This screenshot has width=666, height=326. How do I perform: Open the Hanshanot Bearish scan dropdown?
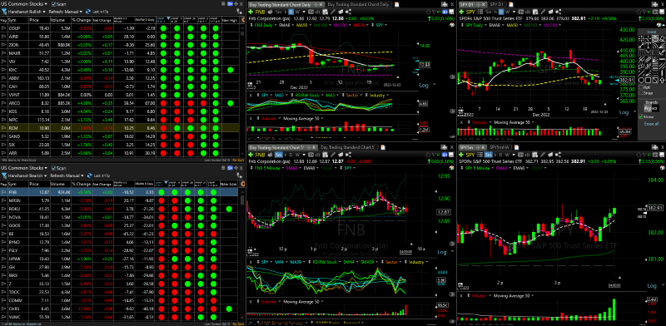coord(27,175)
